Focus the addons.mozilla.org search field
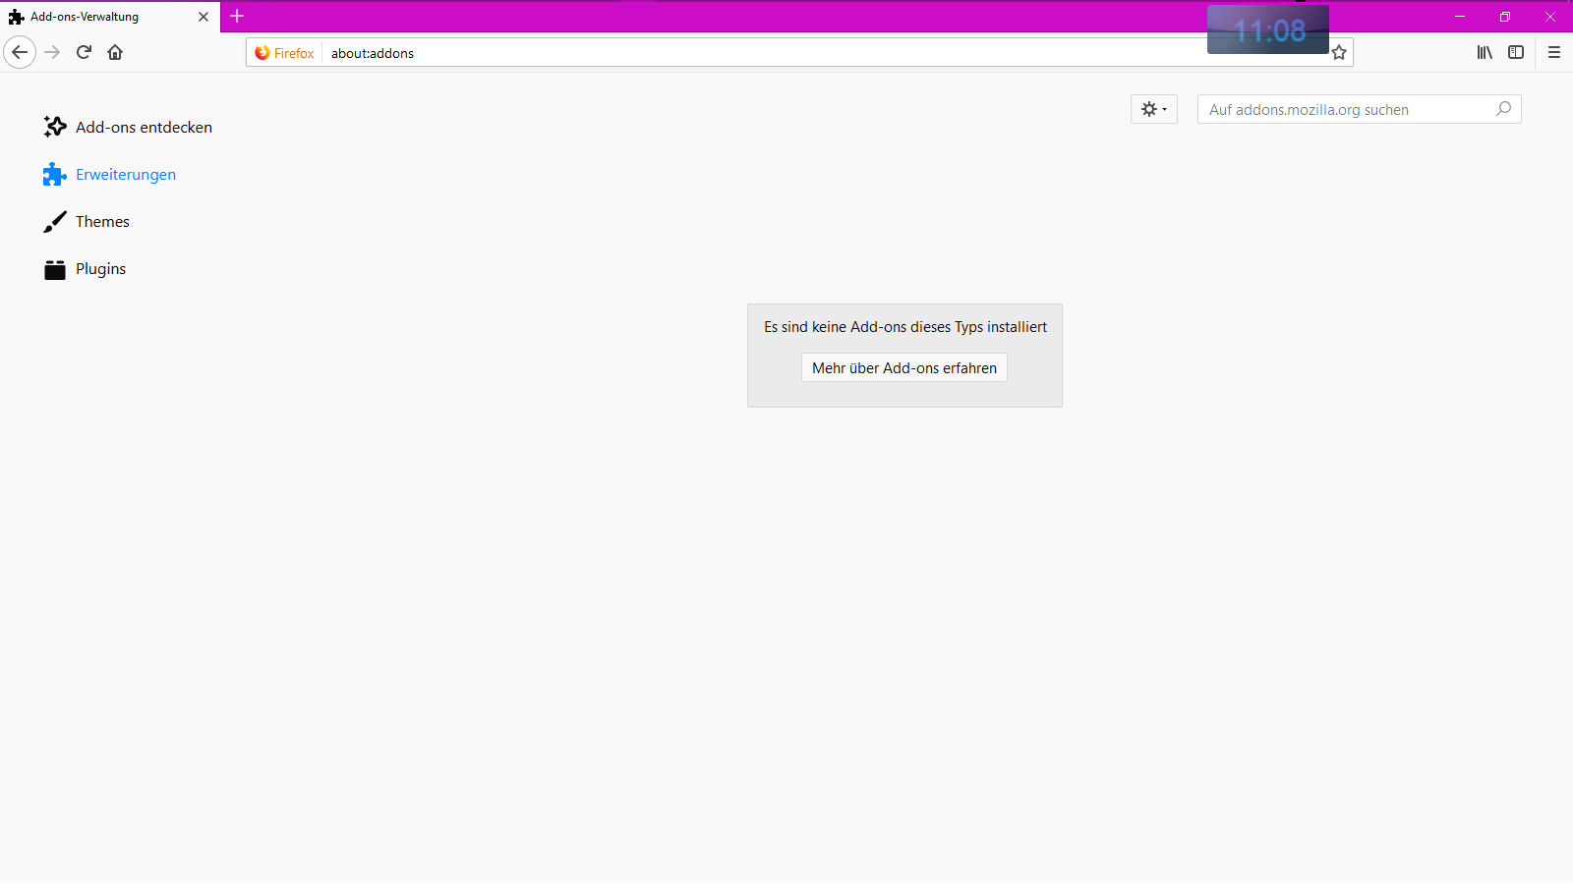Screen dimensions: 1573x884 coord(1347,109)
